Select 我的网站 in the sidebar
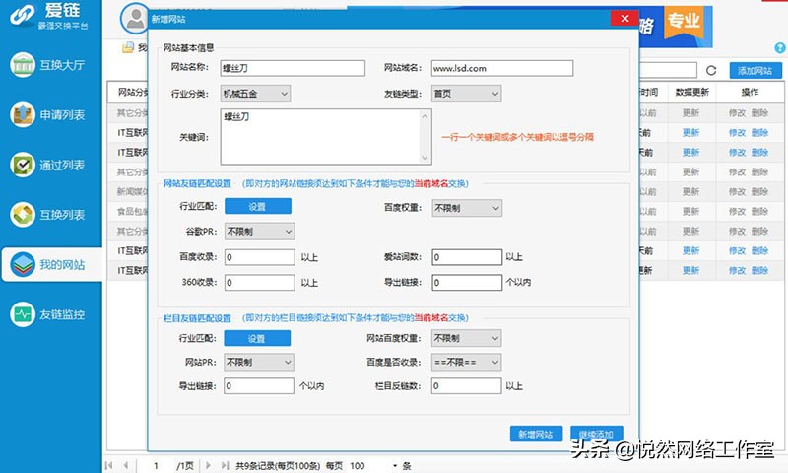Image resolution: width=788 pixels, height=473 pixels. 52,264
